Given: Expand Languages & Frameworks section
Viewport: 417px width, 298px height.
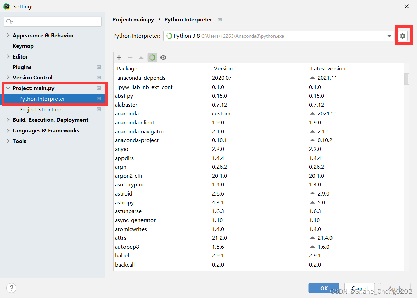Looking at the screenshot, I should 8,130.
